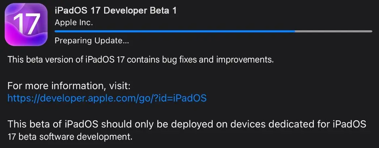Click the "iPadOS 17 Developer Beta 1" title
The width and height of the screenshot is (379, 148).
tap(115, 10)
